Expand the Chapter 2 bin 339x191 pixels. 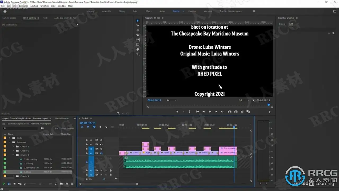click(13, 151)
